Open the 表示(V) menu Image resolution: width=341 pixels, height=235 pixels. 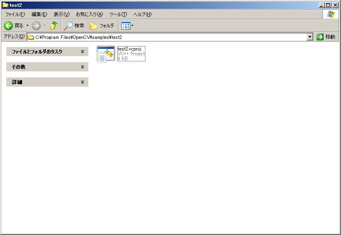point(61,14)
